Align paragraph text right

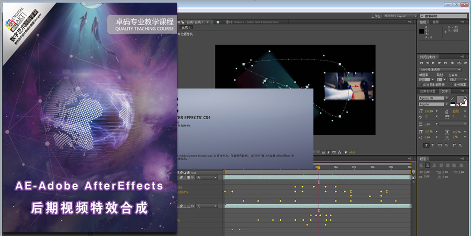[x=434, y=165]
